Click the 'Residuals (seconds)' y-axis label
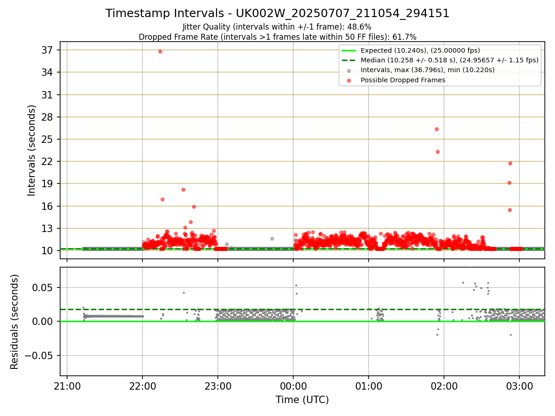Viewport: 555px width, 416px height. (x=14, y=321)
